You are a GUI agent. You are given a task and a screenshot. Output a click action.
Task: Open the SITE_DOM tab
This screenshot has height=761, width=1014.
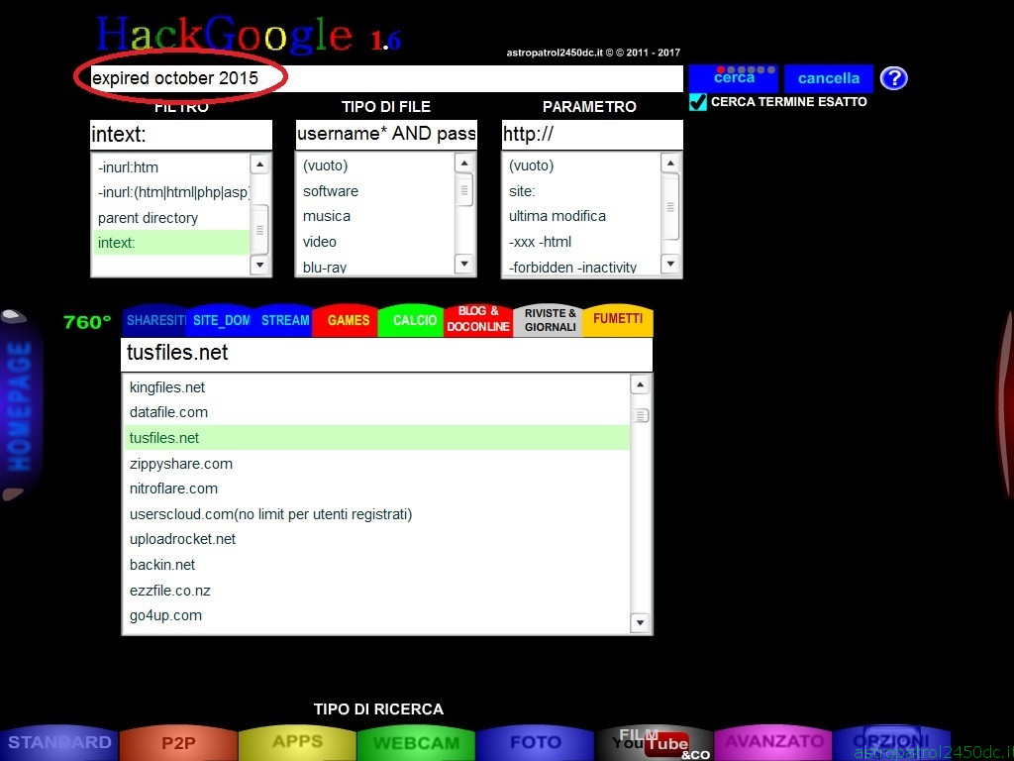(221, 320)
